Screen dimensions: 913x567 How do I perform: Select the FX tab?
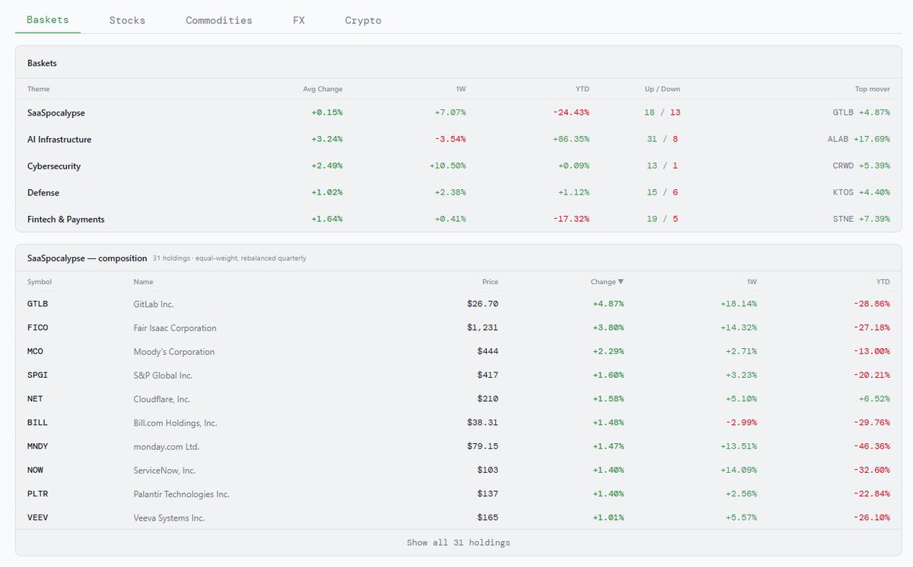coord(299,21)
